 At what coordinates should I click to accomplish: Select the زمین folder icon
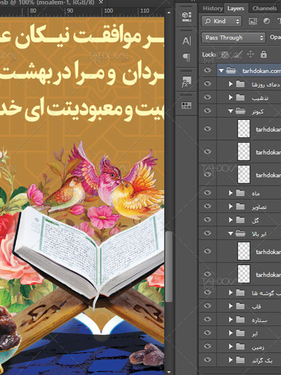pos(240,346)
